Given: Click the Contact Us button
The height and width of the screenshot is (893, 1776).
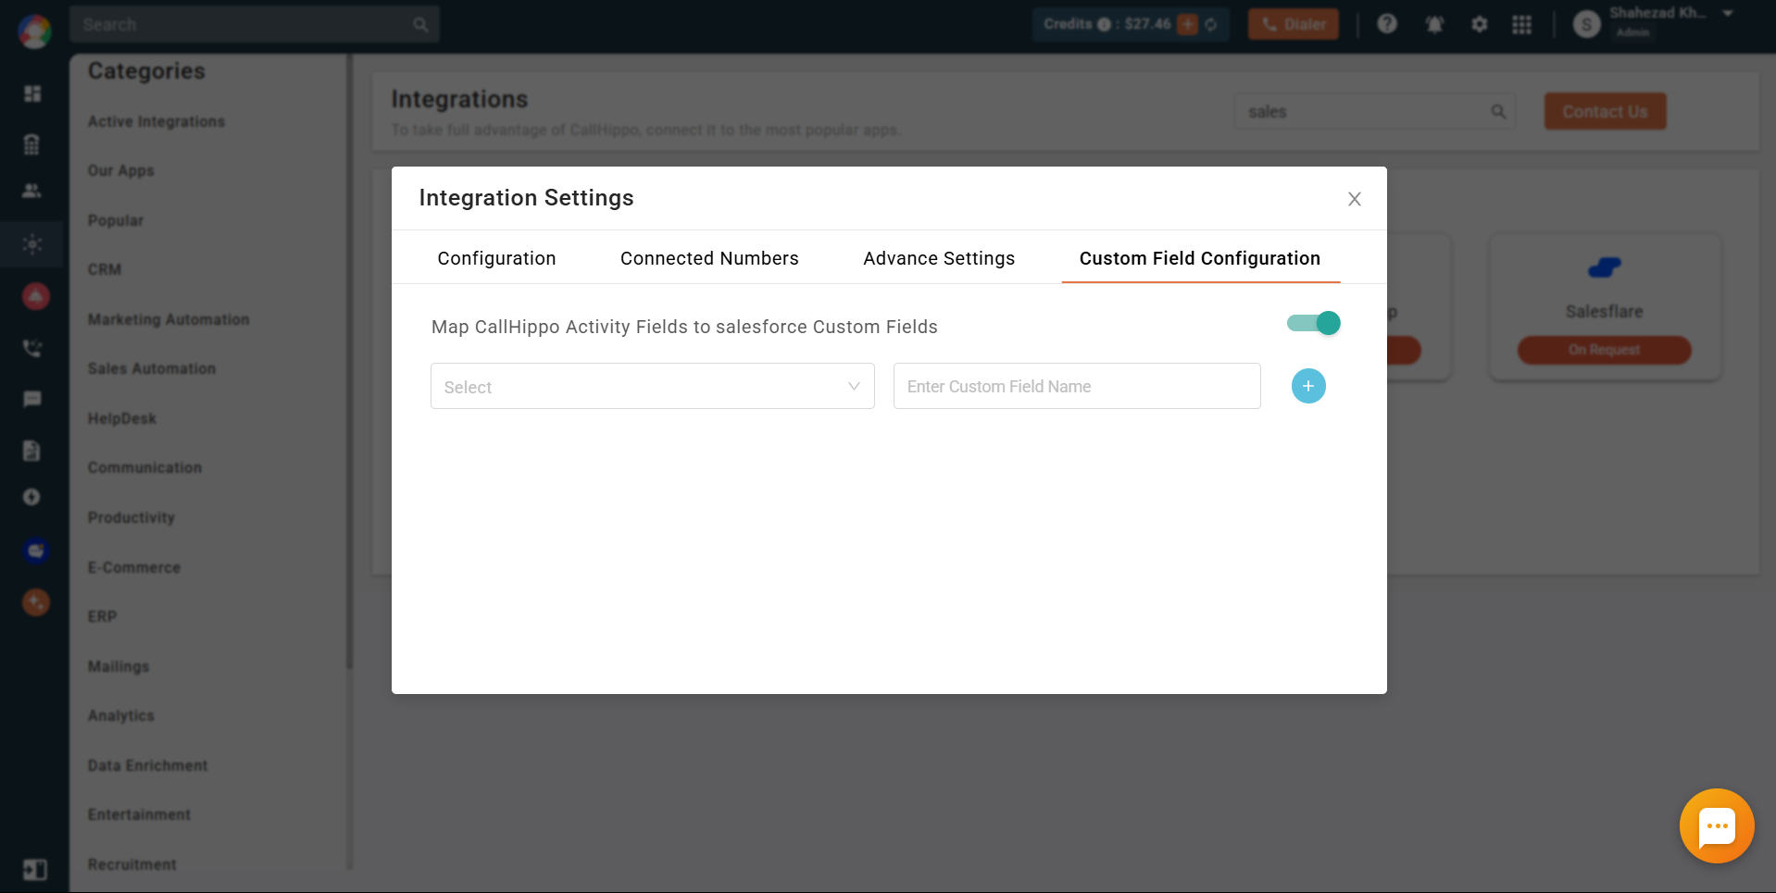Looking at the screenshot, I should pos(1605,111).
